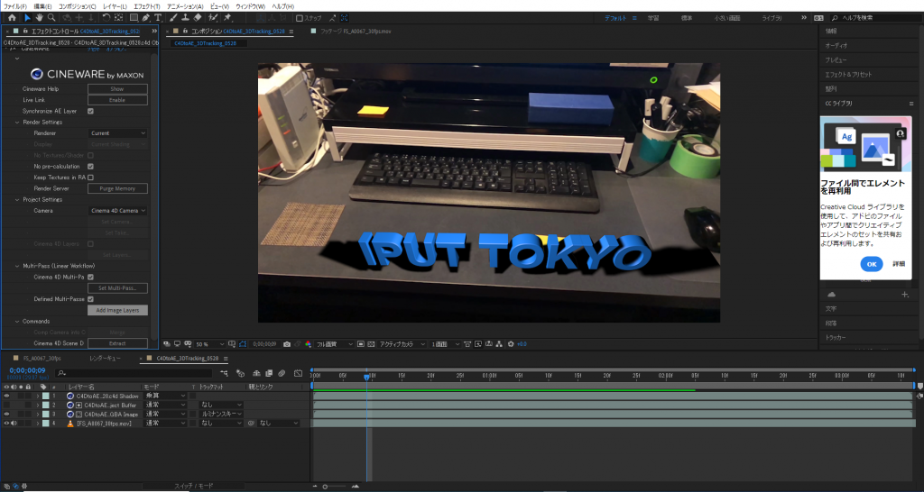Select the Hand tool in toolbar

39,17
